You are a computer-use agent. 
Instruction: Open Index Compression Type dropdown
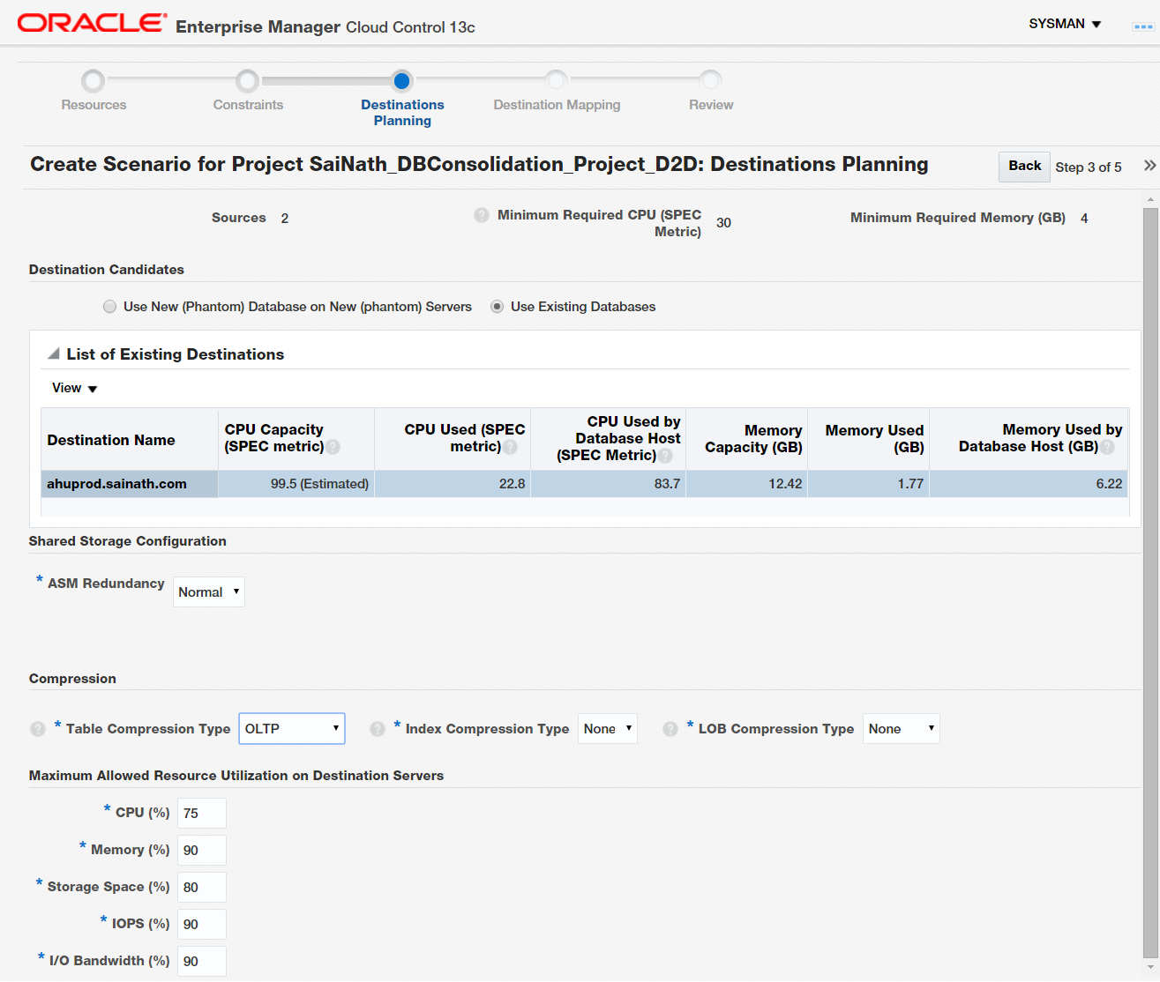click(608, 729)
